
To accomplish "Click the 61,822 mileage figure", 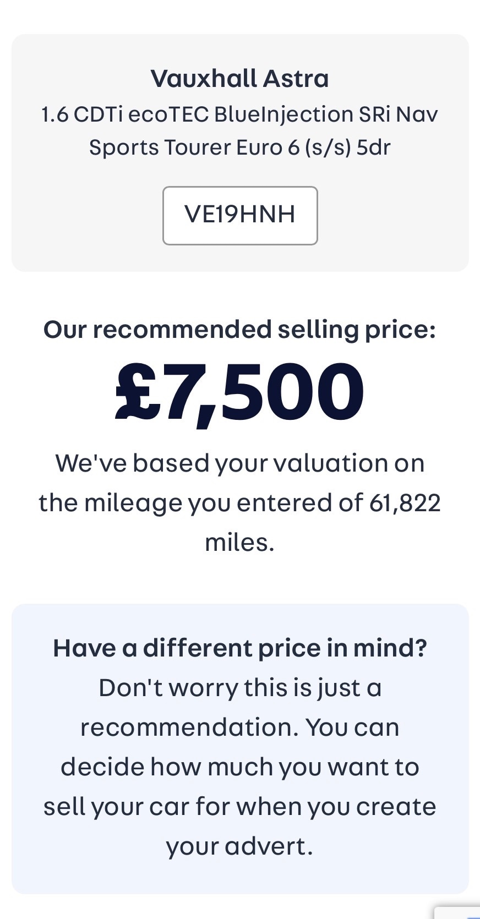I will 405,503.
